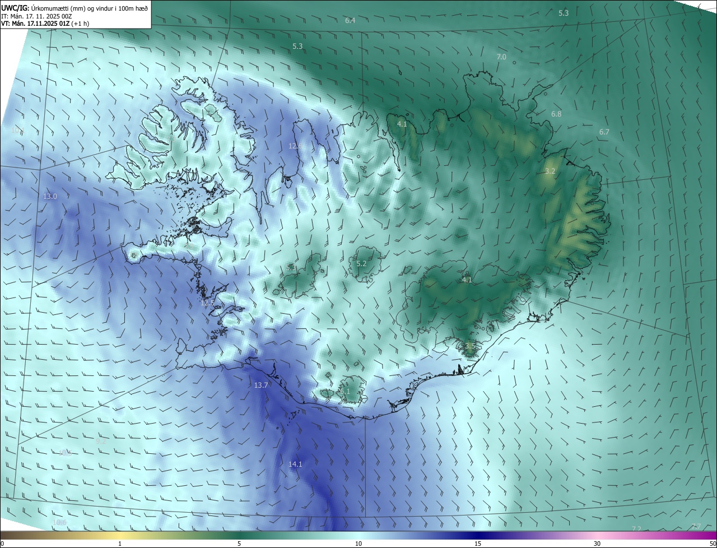Click the 10.6 value label
Viewport: 717px width, 548px height.
tap(59, 522)
